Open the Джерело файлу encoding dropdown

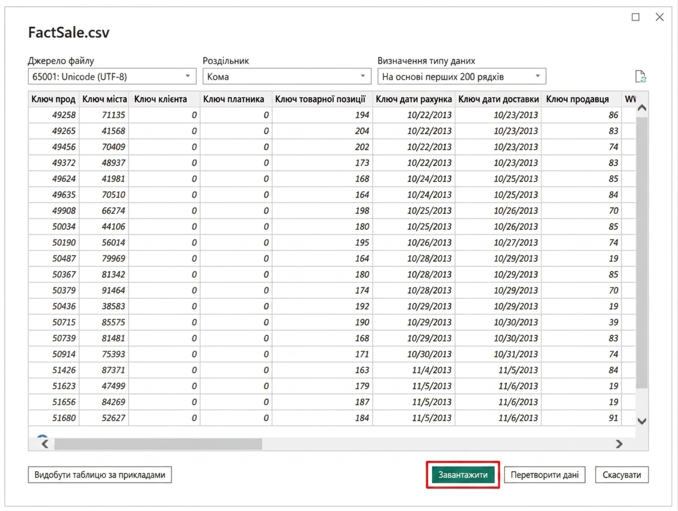[112, 76]
